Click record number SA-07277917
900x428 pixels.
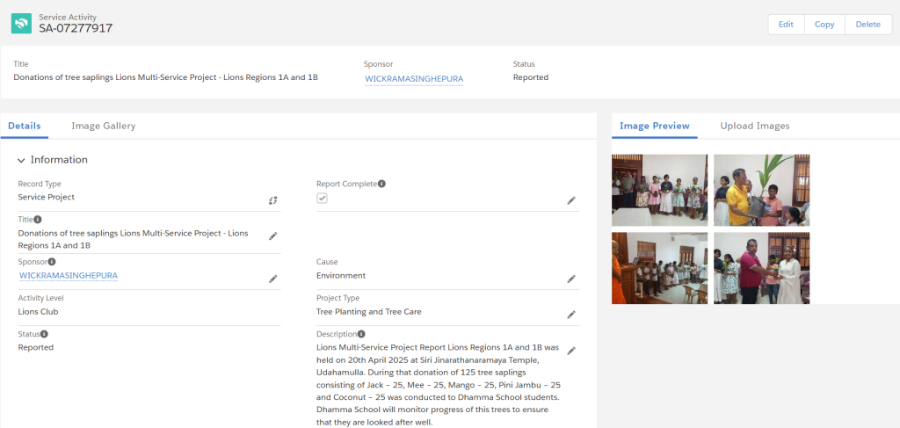76,28
